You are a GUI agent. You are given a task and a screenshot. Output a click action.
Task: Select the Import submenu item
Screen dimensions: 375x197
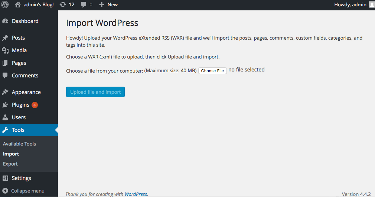(x=11, y=154)
